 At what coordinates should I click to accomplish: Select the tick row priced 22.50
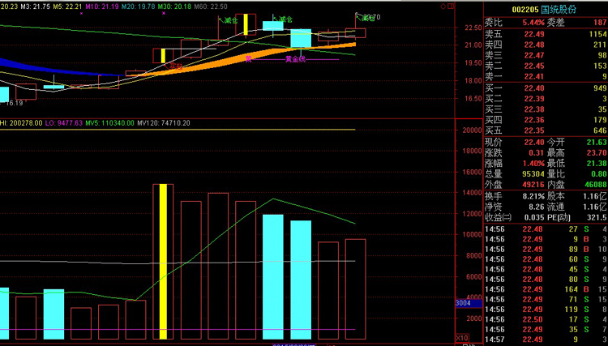[546, 319]
